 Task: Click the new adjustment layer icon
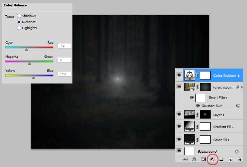tap(211, 160)
